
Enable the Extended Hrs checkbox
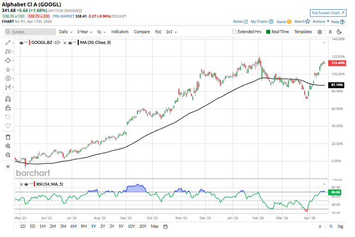[234, 32]
